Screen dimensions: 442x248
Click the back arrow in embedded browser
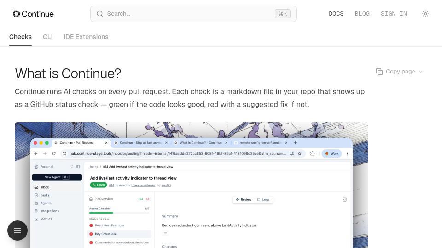pyautogui.click(x=36, y=153)
